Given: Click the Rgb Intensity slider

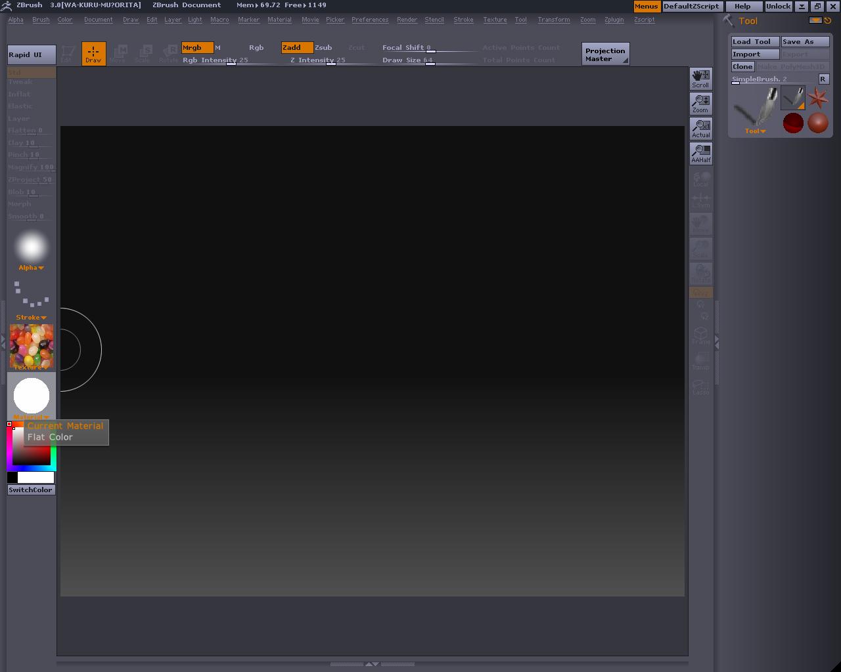Looking at the screenshot, I should pos(230,60).
